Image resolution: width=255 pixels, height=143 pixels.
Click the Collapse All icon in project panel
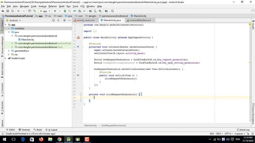coord(59,20)
